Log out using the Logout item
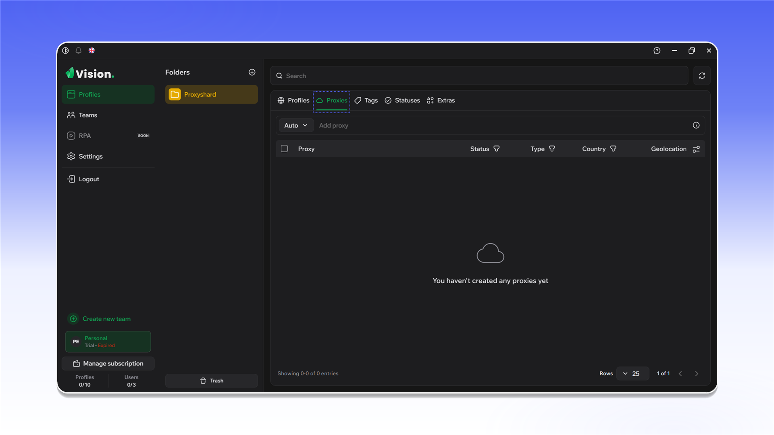Screen dimensions: 774x435 (108, 179)
